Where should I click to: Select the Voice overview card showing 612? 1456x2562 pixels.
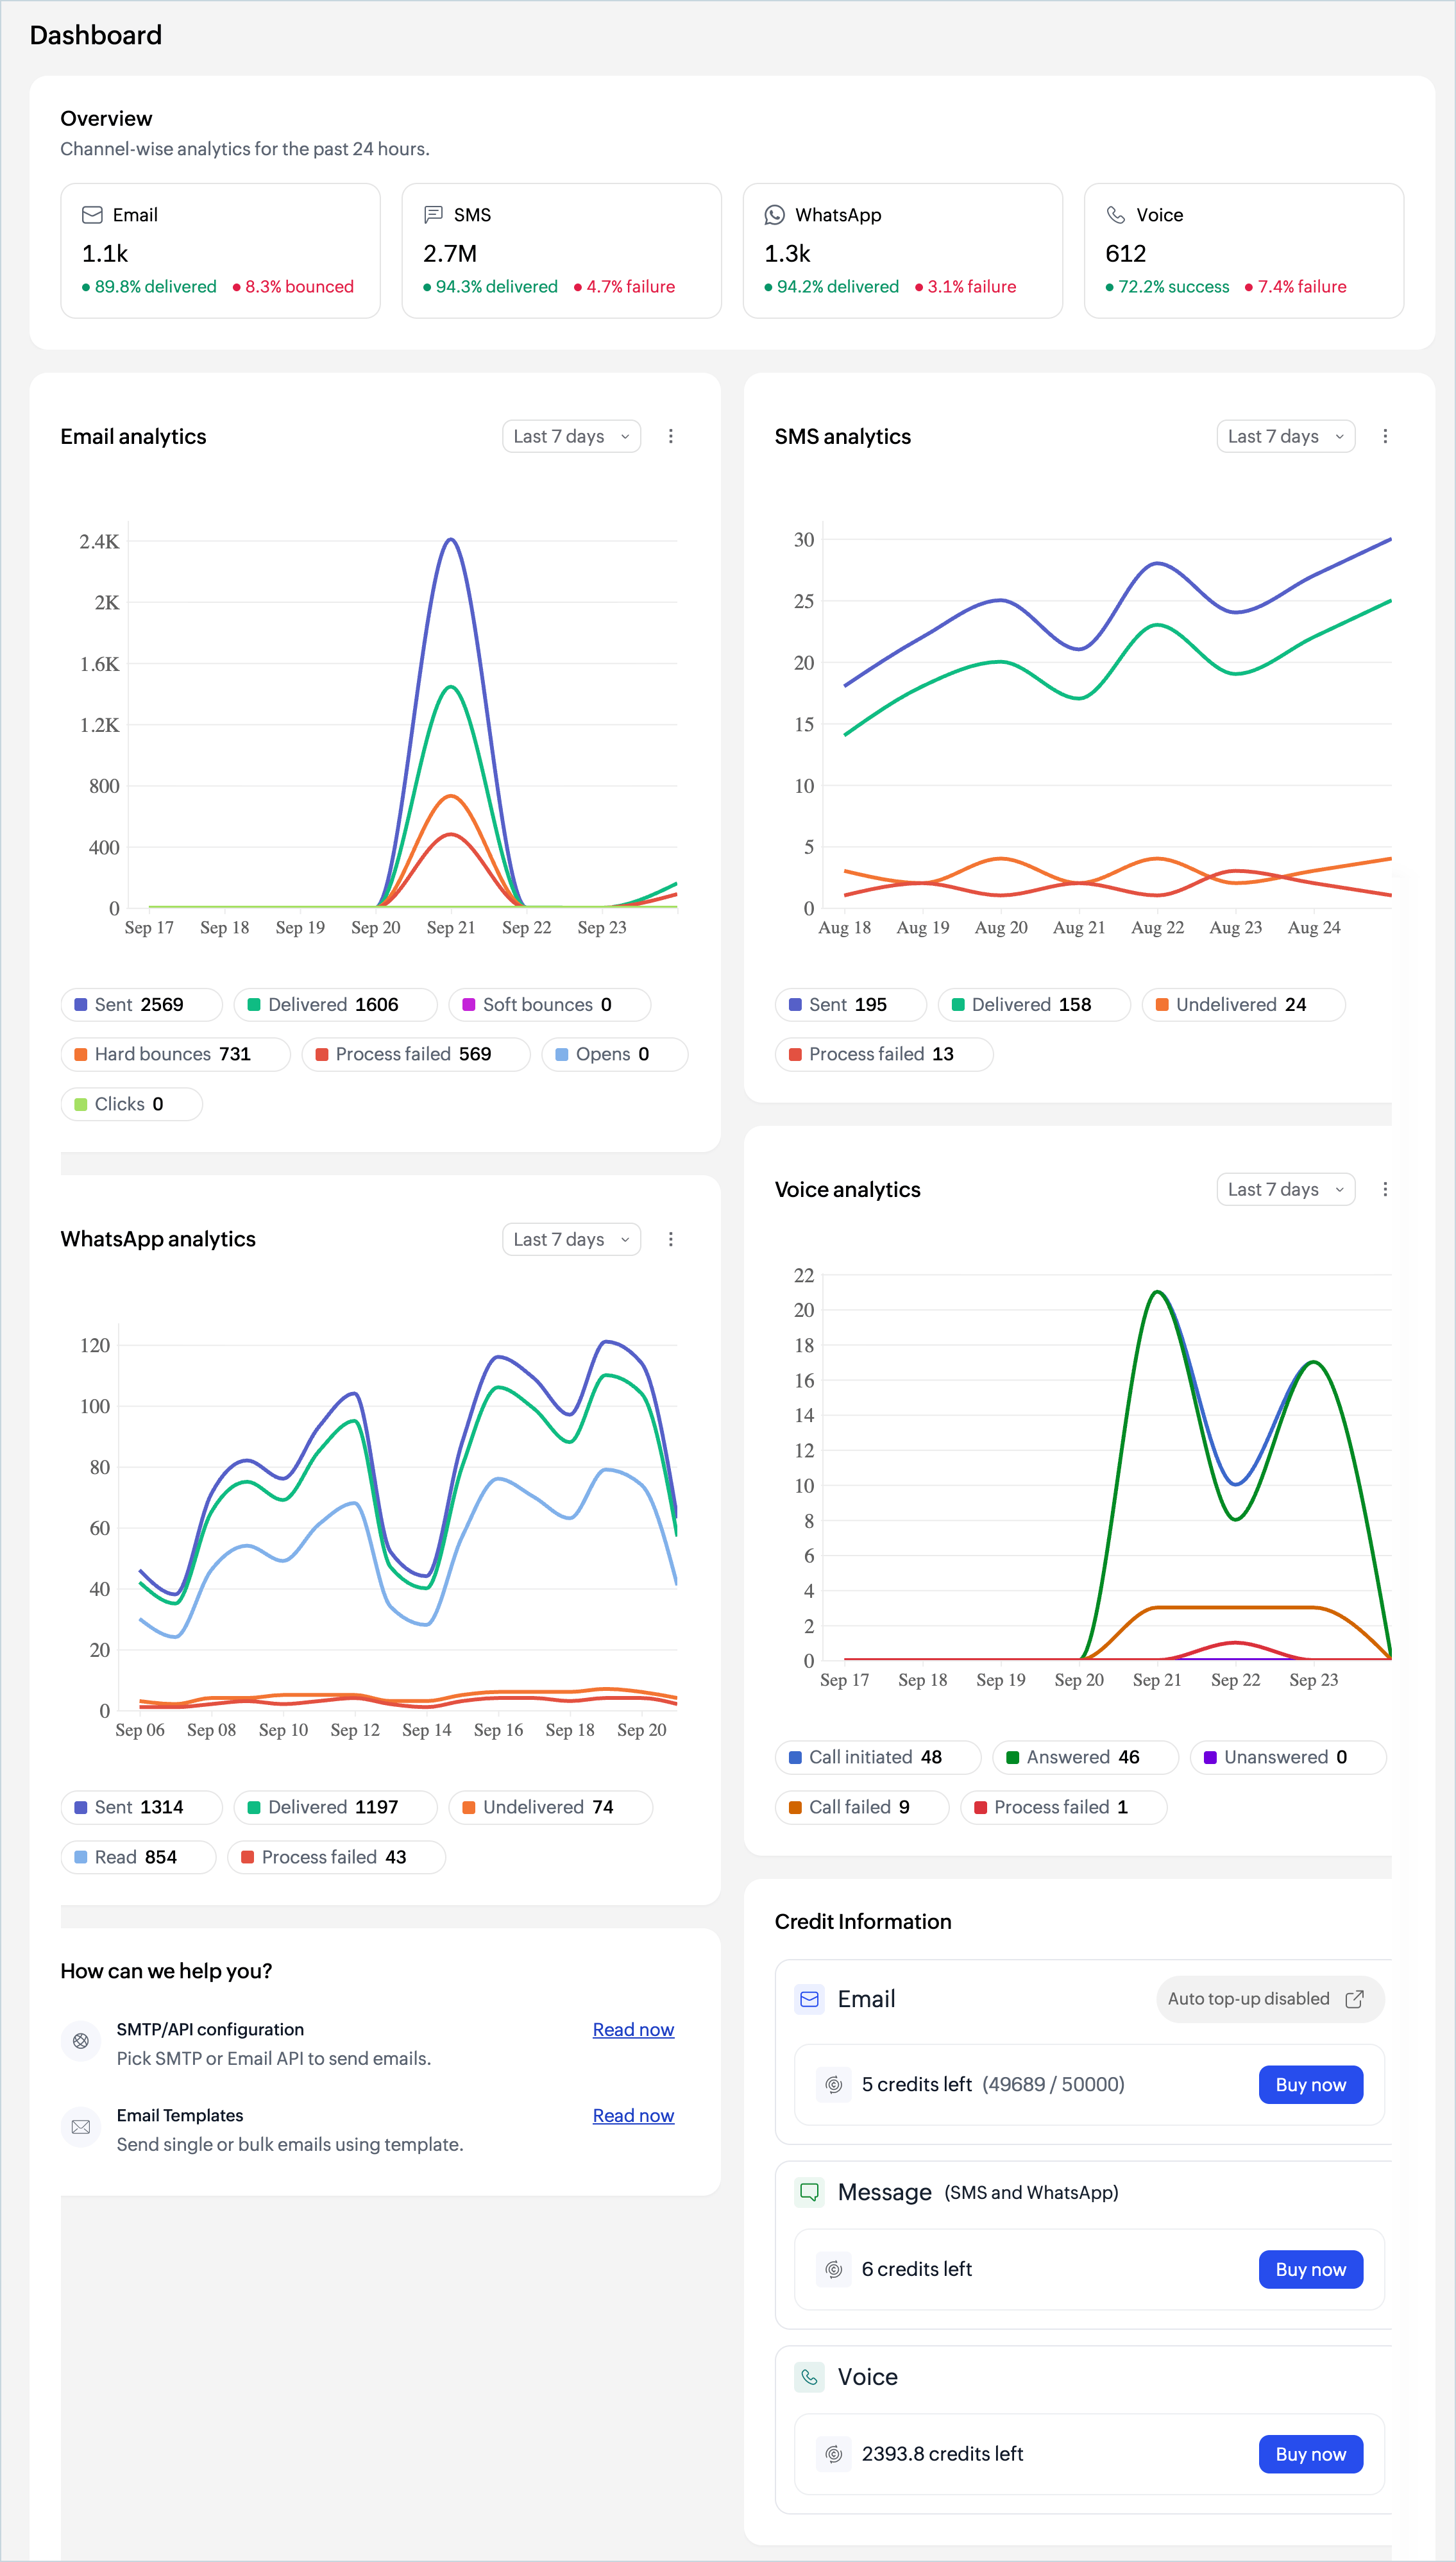point(1244,250)
